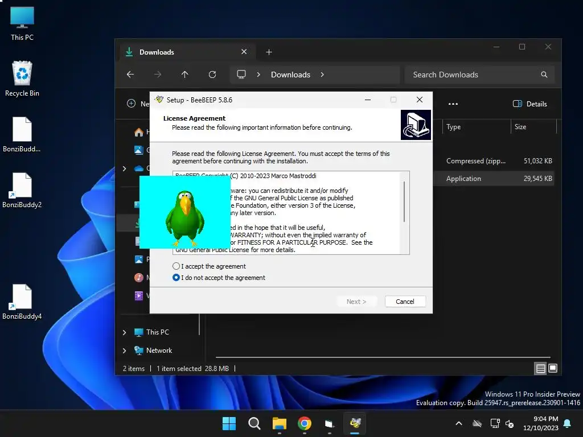The height and width of the screenshot is (437, 583).
Task: Click the 51,032 KB size cell
Action: pyautogui.click(x=537, y=161)
